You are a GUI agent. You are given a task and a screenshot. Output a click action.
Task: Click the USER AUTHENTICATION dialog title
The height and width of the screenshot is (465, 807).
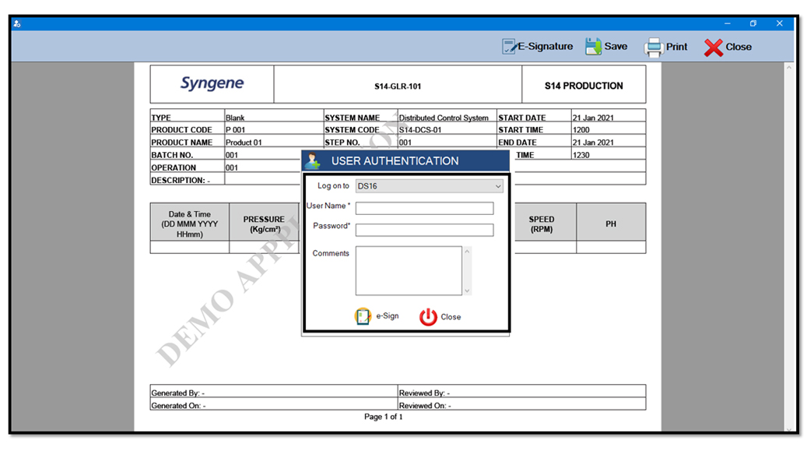[x=395, y=161]
